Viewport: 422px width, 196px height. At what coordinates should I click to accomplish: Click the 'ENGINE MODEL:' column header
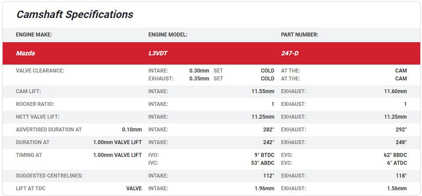point(168,35)
